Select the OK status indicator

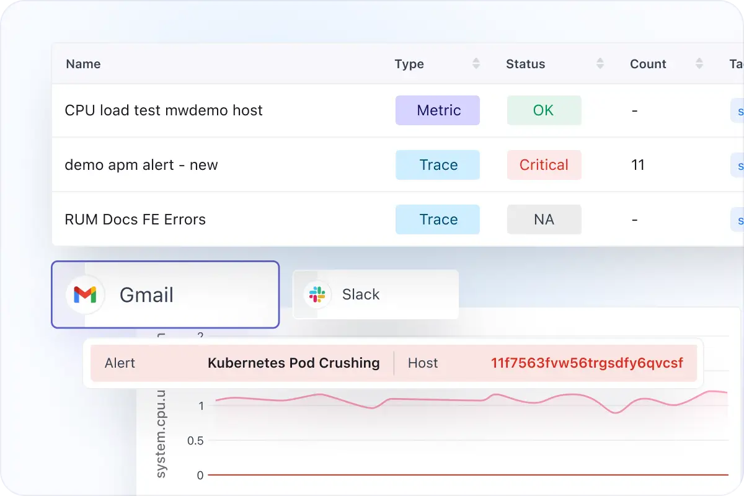point(544,110)
